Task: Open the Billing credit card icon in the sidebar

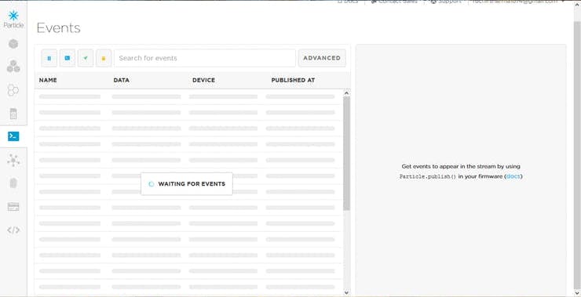Action: (x=13, y=207)
